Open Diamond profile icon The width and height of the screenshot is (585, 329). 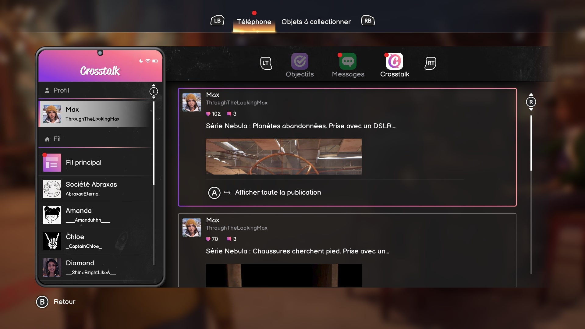coord(52,267)
